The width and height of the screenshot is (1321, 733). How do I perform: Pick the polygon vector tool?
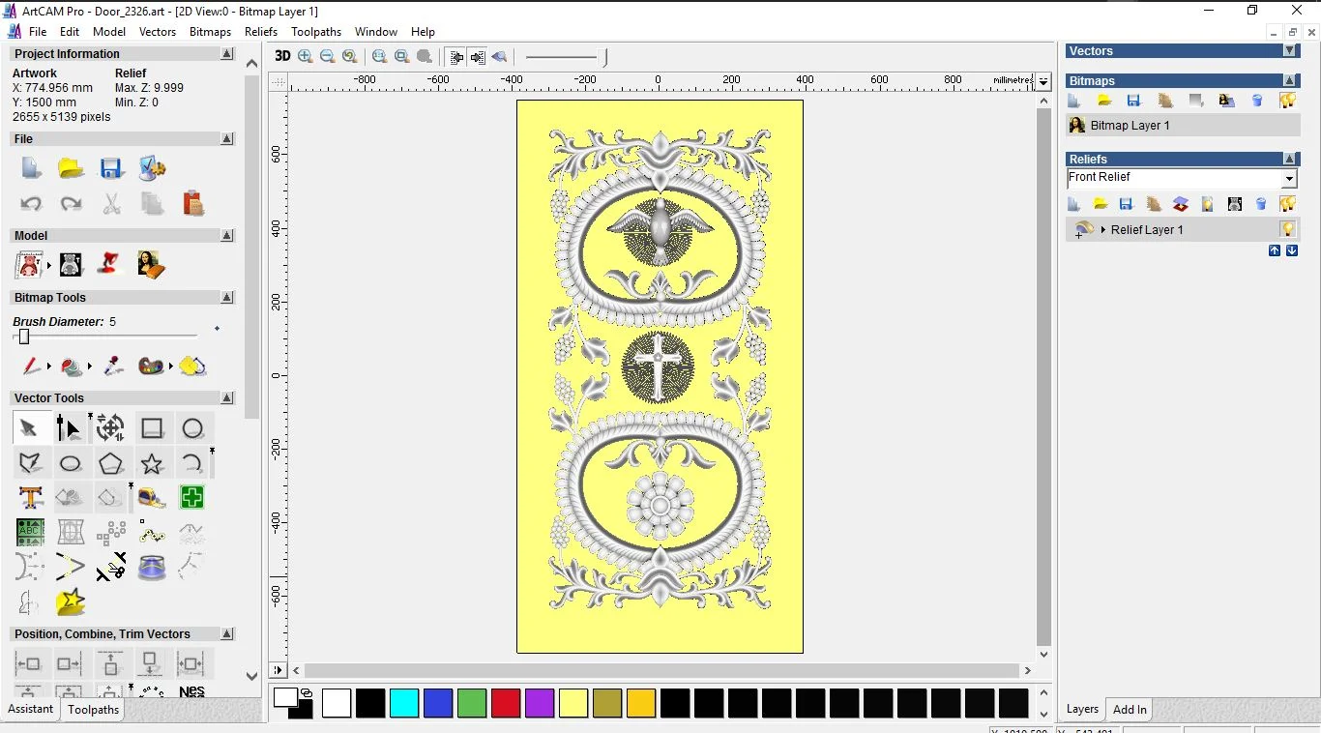(x=111, y=464)
